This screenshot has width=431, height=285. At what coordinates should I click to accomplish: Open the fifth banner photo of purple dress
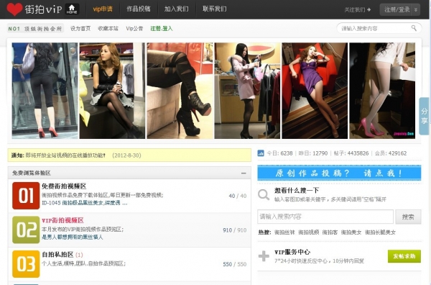coord(315,90)
